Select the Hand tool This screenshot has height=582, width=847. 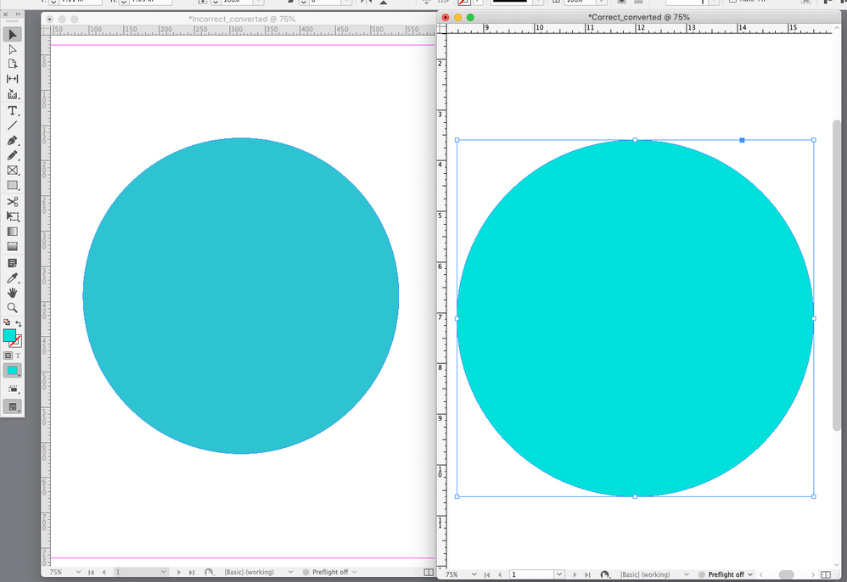click(13, 293)
